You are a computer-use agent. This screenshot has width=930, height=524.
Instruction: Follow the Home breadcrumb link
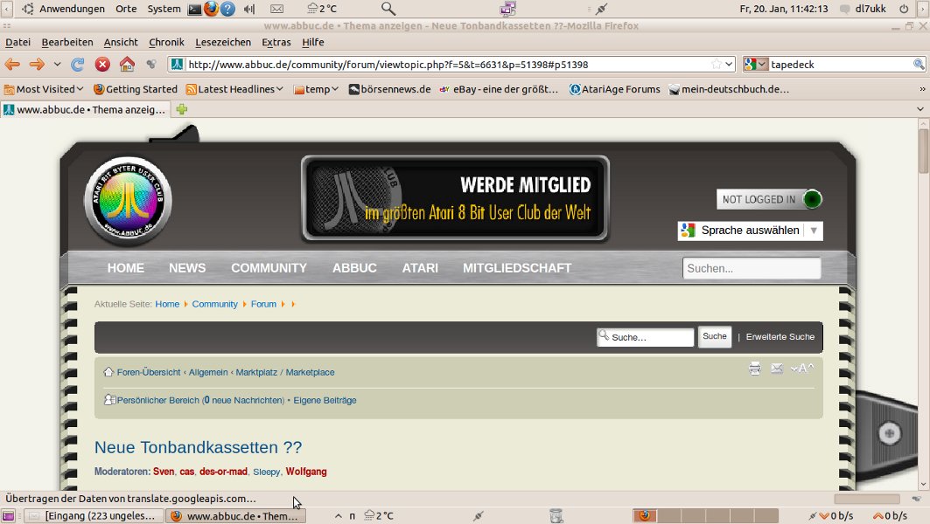click(167, 304)
